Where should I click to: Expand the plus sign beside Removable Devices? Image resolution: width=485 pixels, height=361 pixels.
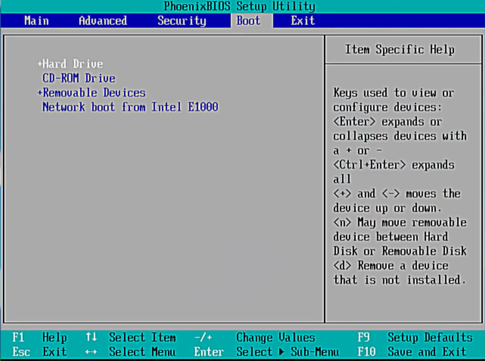coord(40,93)
